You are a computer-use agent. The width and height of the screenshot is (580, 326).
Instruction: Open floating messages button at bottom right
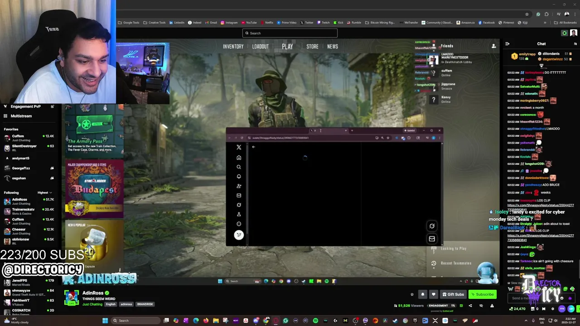(432, 239)
